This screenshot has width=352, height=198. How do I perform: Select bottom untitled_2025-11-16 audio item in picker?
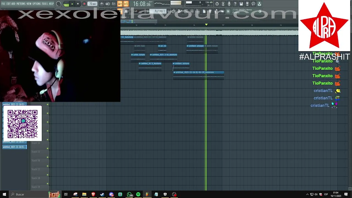[x=15, y=147]
